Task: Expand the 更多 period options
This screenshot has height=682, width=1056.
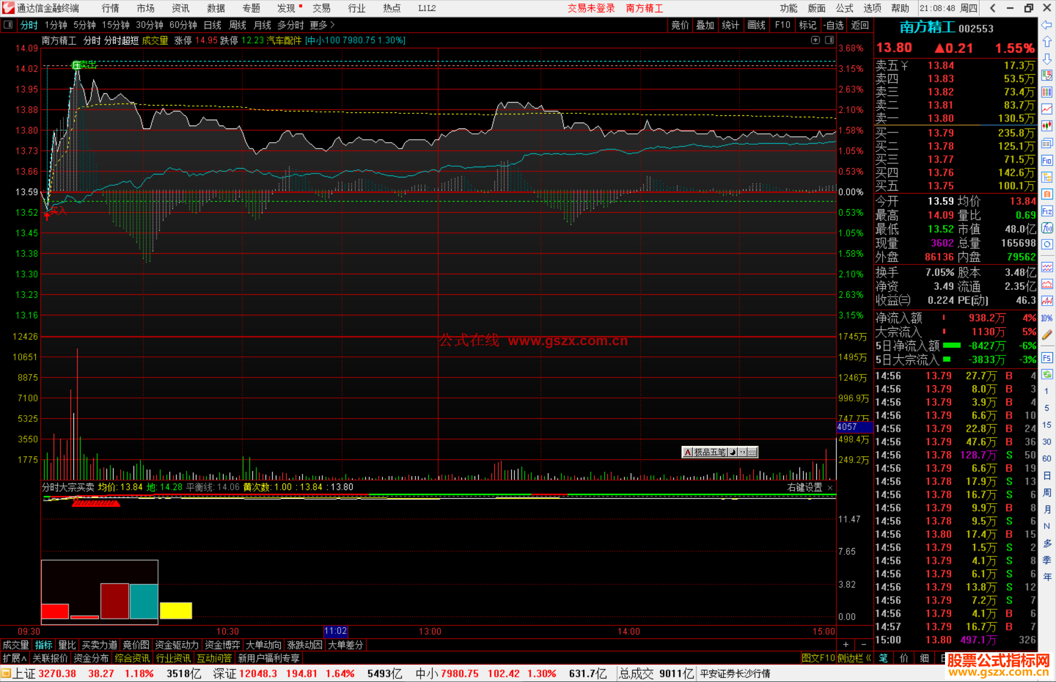Action: click(322, 25)
